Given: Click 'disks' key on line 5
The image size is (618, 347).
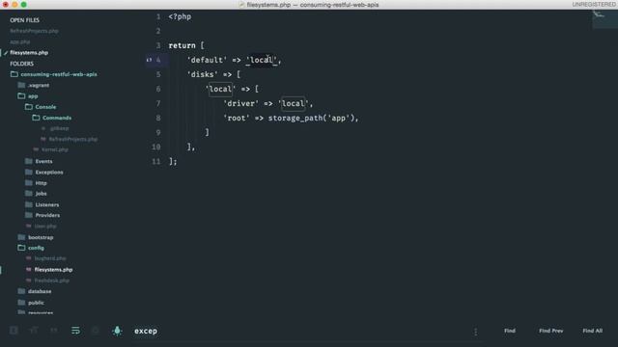Looking at the screenshot, I should click(x=202, y=75).
